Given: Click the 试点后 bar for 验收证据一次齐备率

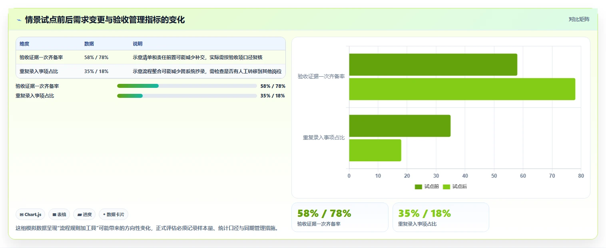Looking at the screenshot, I should tap(462, 89).
